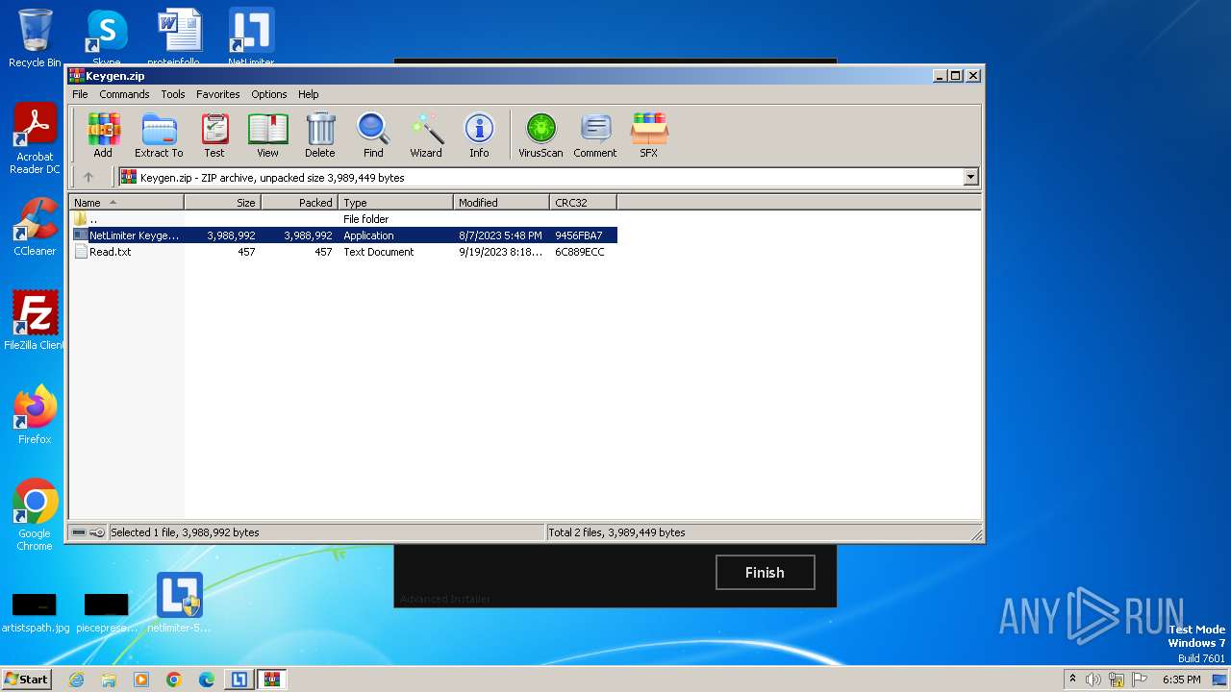This screenshot has height=692, width=1231.
Task: Click the Start button
Action: pyautogui.click(x=26, y=679)
